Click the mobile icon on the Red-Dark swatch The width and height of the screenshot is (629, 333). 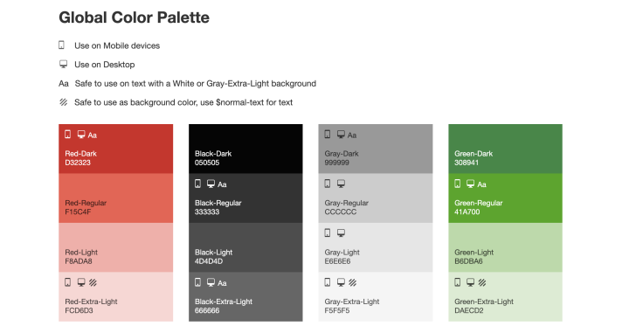click(x=68, y=134)
